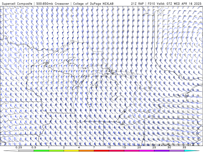Click the gray swatch between 0.25 and 0.5
The image size is (203, 152).
coord(26,151)
